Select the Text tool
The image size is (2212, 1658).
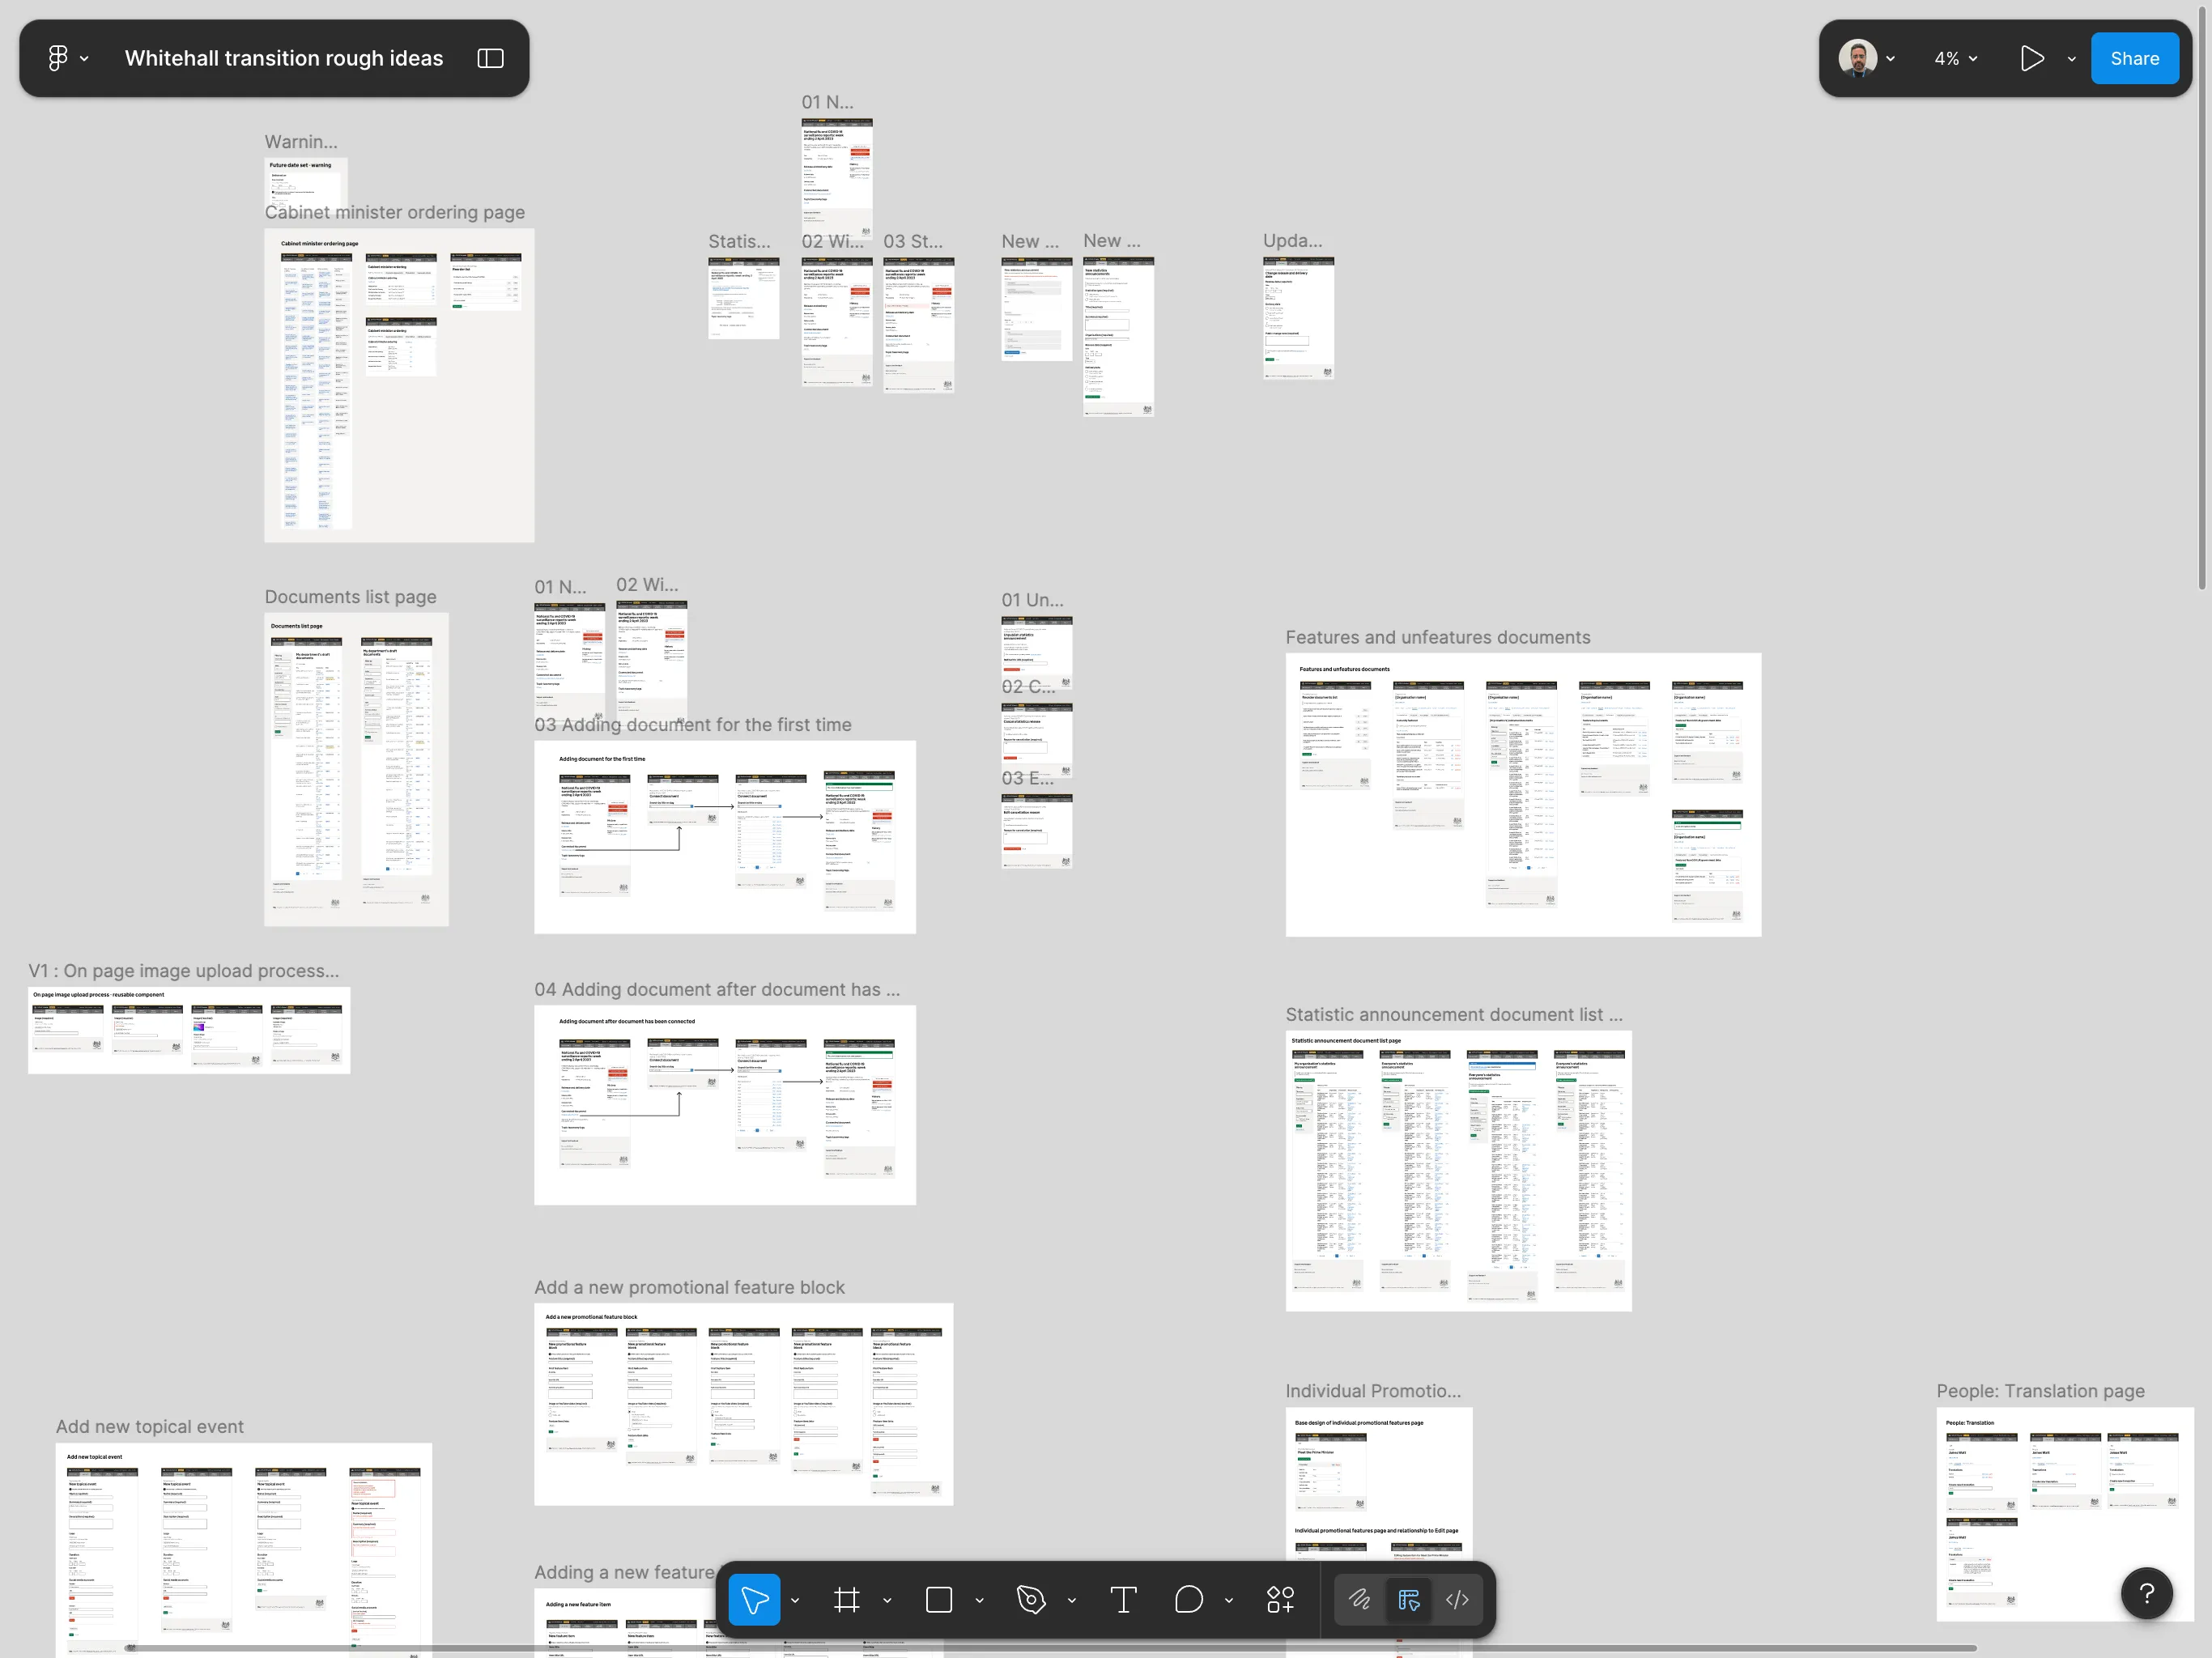click(1123, 1599)
